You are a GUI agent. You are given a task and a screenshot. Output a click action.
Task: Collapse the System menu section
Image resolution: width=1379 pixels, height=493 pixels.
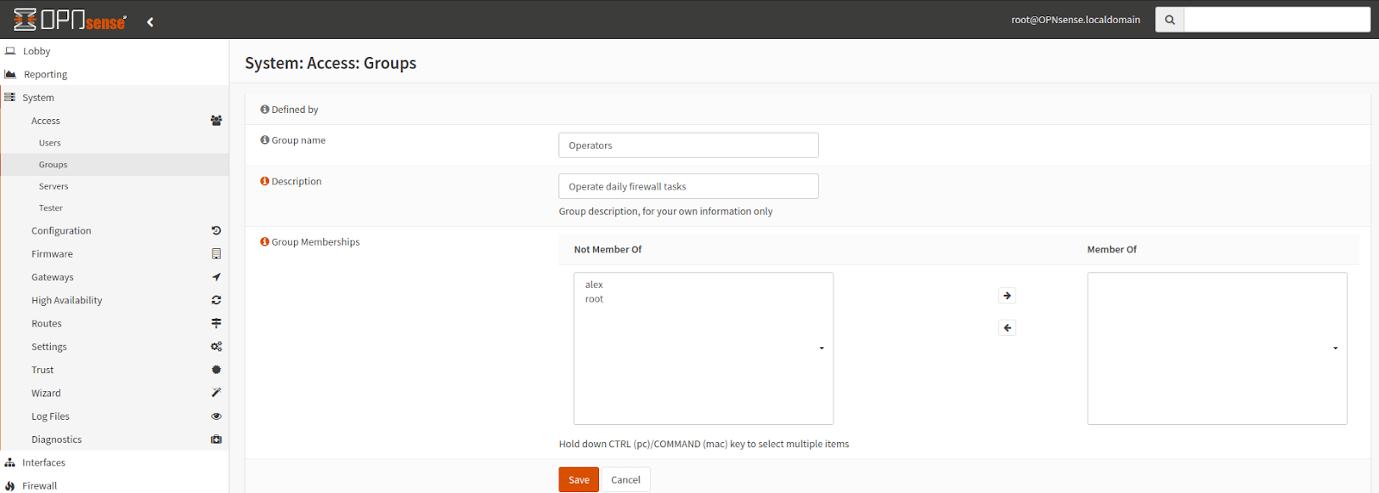tap(38, 97)
